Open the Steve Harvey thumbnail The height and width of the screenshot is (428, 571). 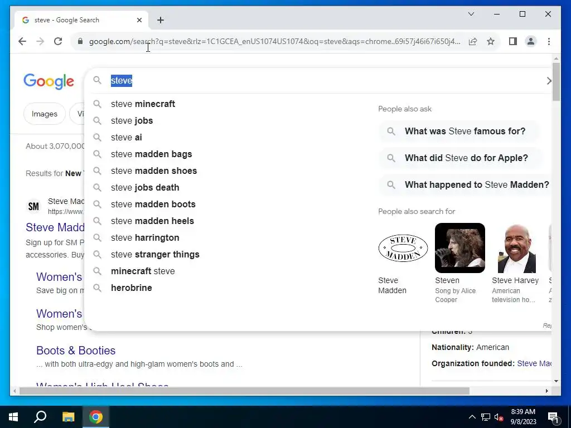tap(517, 248)
